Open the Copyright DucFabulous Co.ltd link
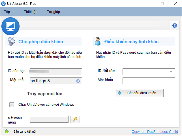Viewport: 182px width, 136px height. (x=155, y=132)
